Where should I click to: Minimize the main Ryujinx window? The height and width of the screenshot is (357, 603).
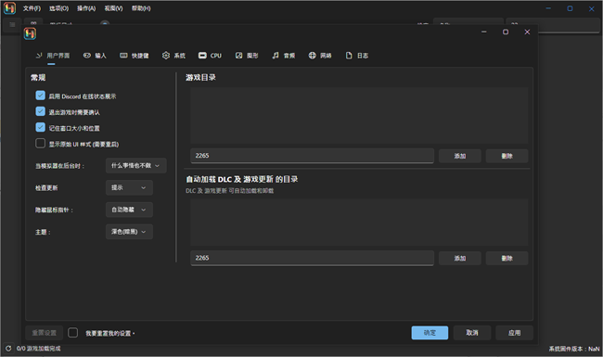pos(548,8)
